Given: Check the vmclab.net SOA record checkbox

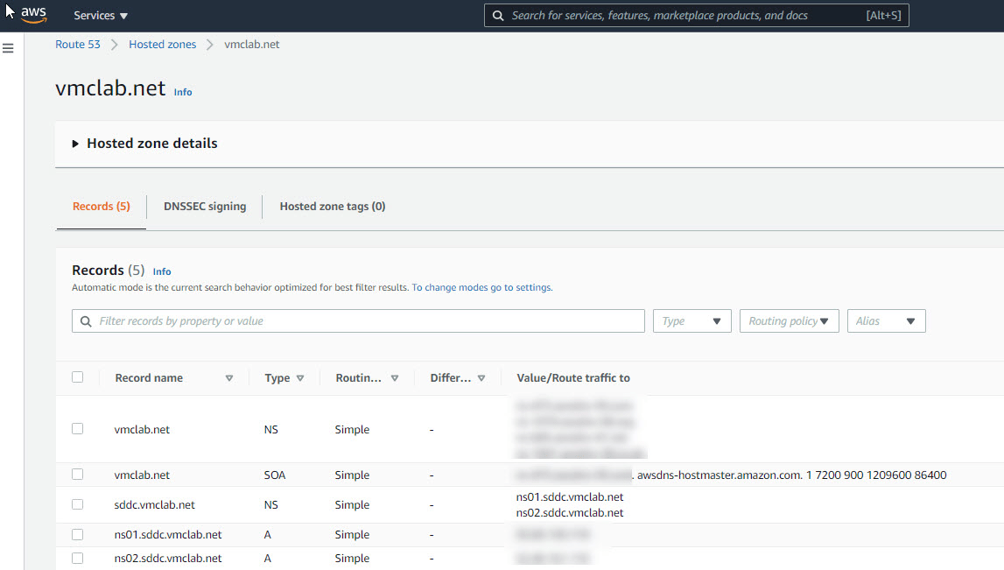Looking at the screenshot, I should [78, 474].
